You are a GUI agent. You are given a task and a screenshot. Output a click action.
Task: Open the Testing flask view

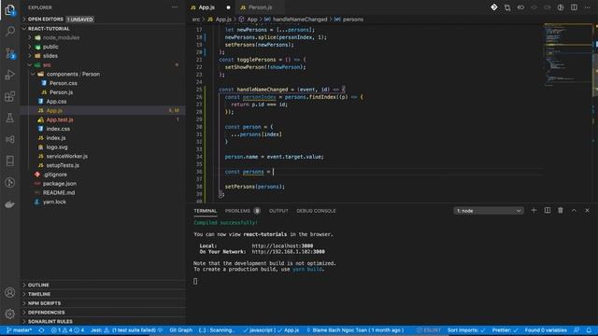(x=10, y=118)
